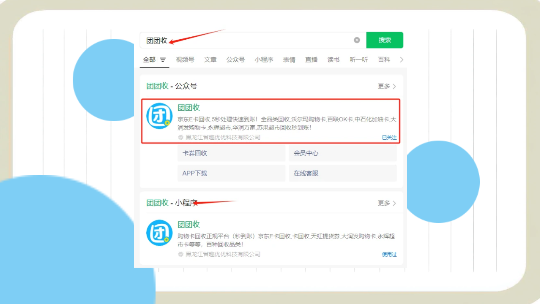Open the filter icon beside 全部
Image resolution: width=541 pixels, height=304 pixels.
click(163, 60)
